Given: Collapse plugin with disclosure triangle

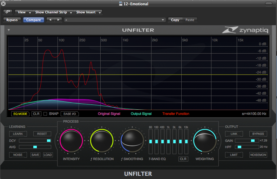Looking at the screenshot, I should point(9,30).
